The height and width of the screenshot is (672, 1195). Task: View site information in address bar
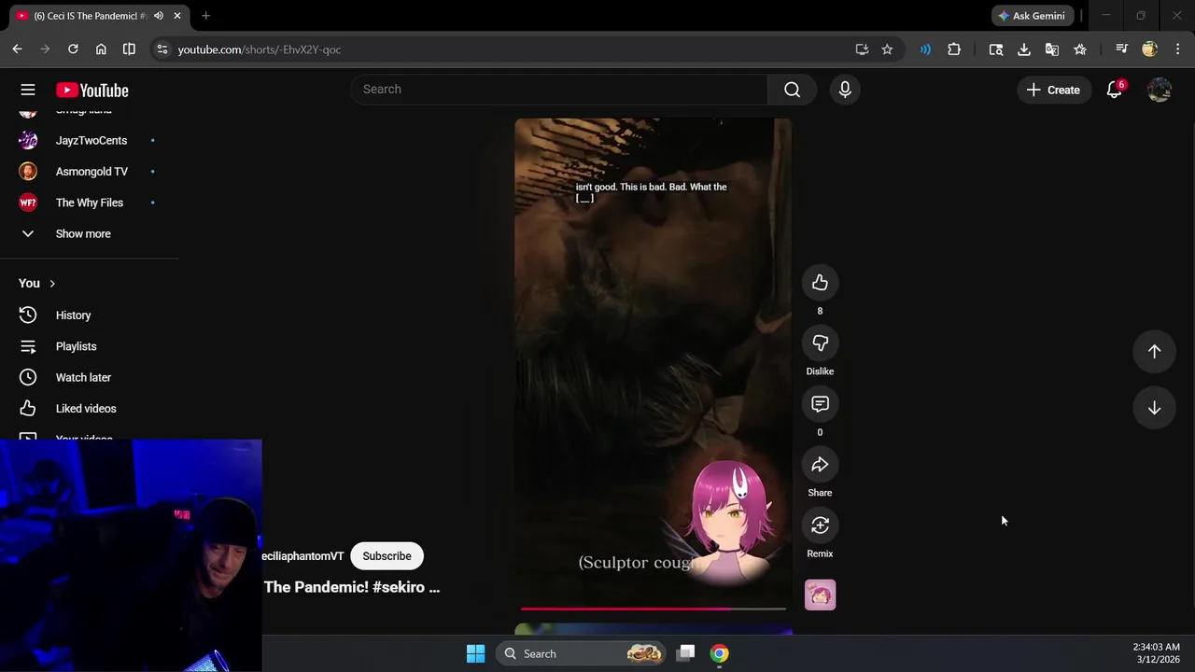[x=162, y=49]
